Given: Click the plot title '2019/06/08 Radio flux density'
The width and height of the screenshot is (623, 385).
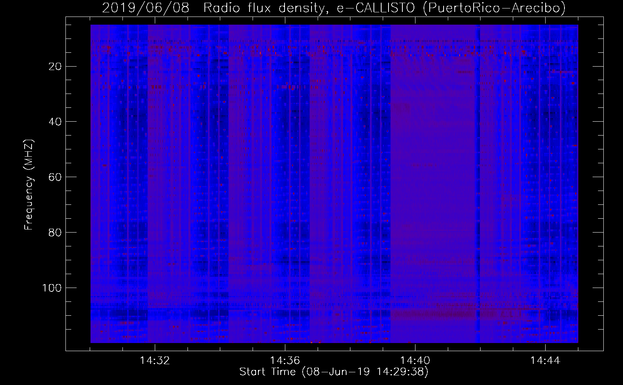Looking at the screenshot, I should 334,8.
